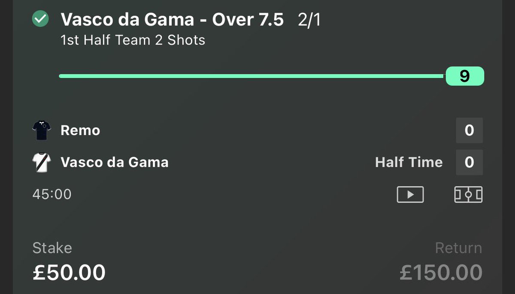The width and height of the screenshot is (515, 294).
Task: Click the 45:00 match clock
Action: point(52,194)
